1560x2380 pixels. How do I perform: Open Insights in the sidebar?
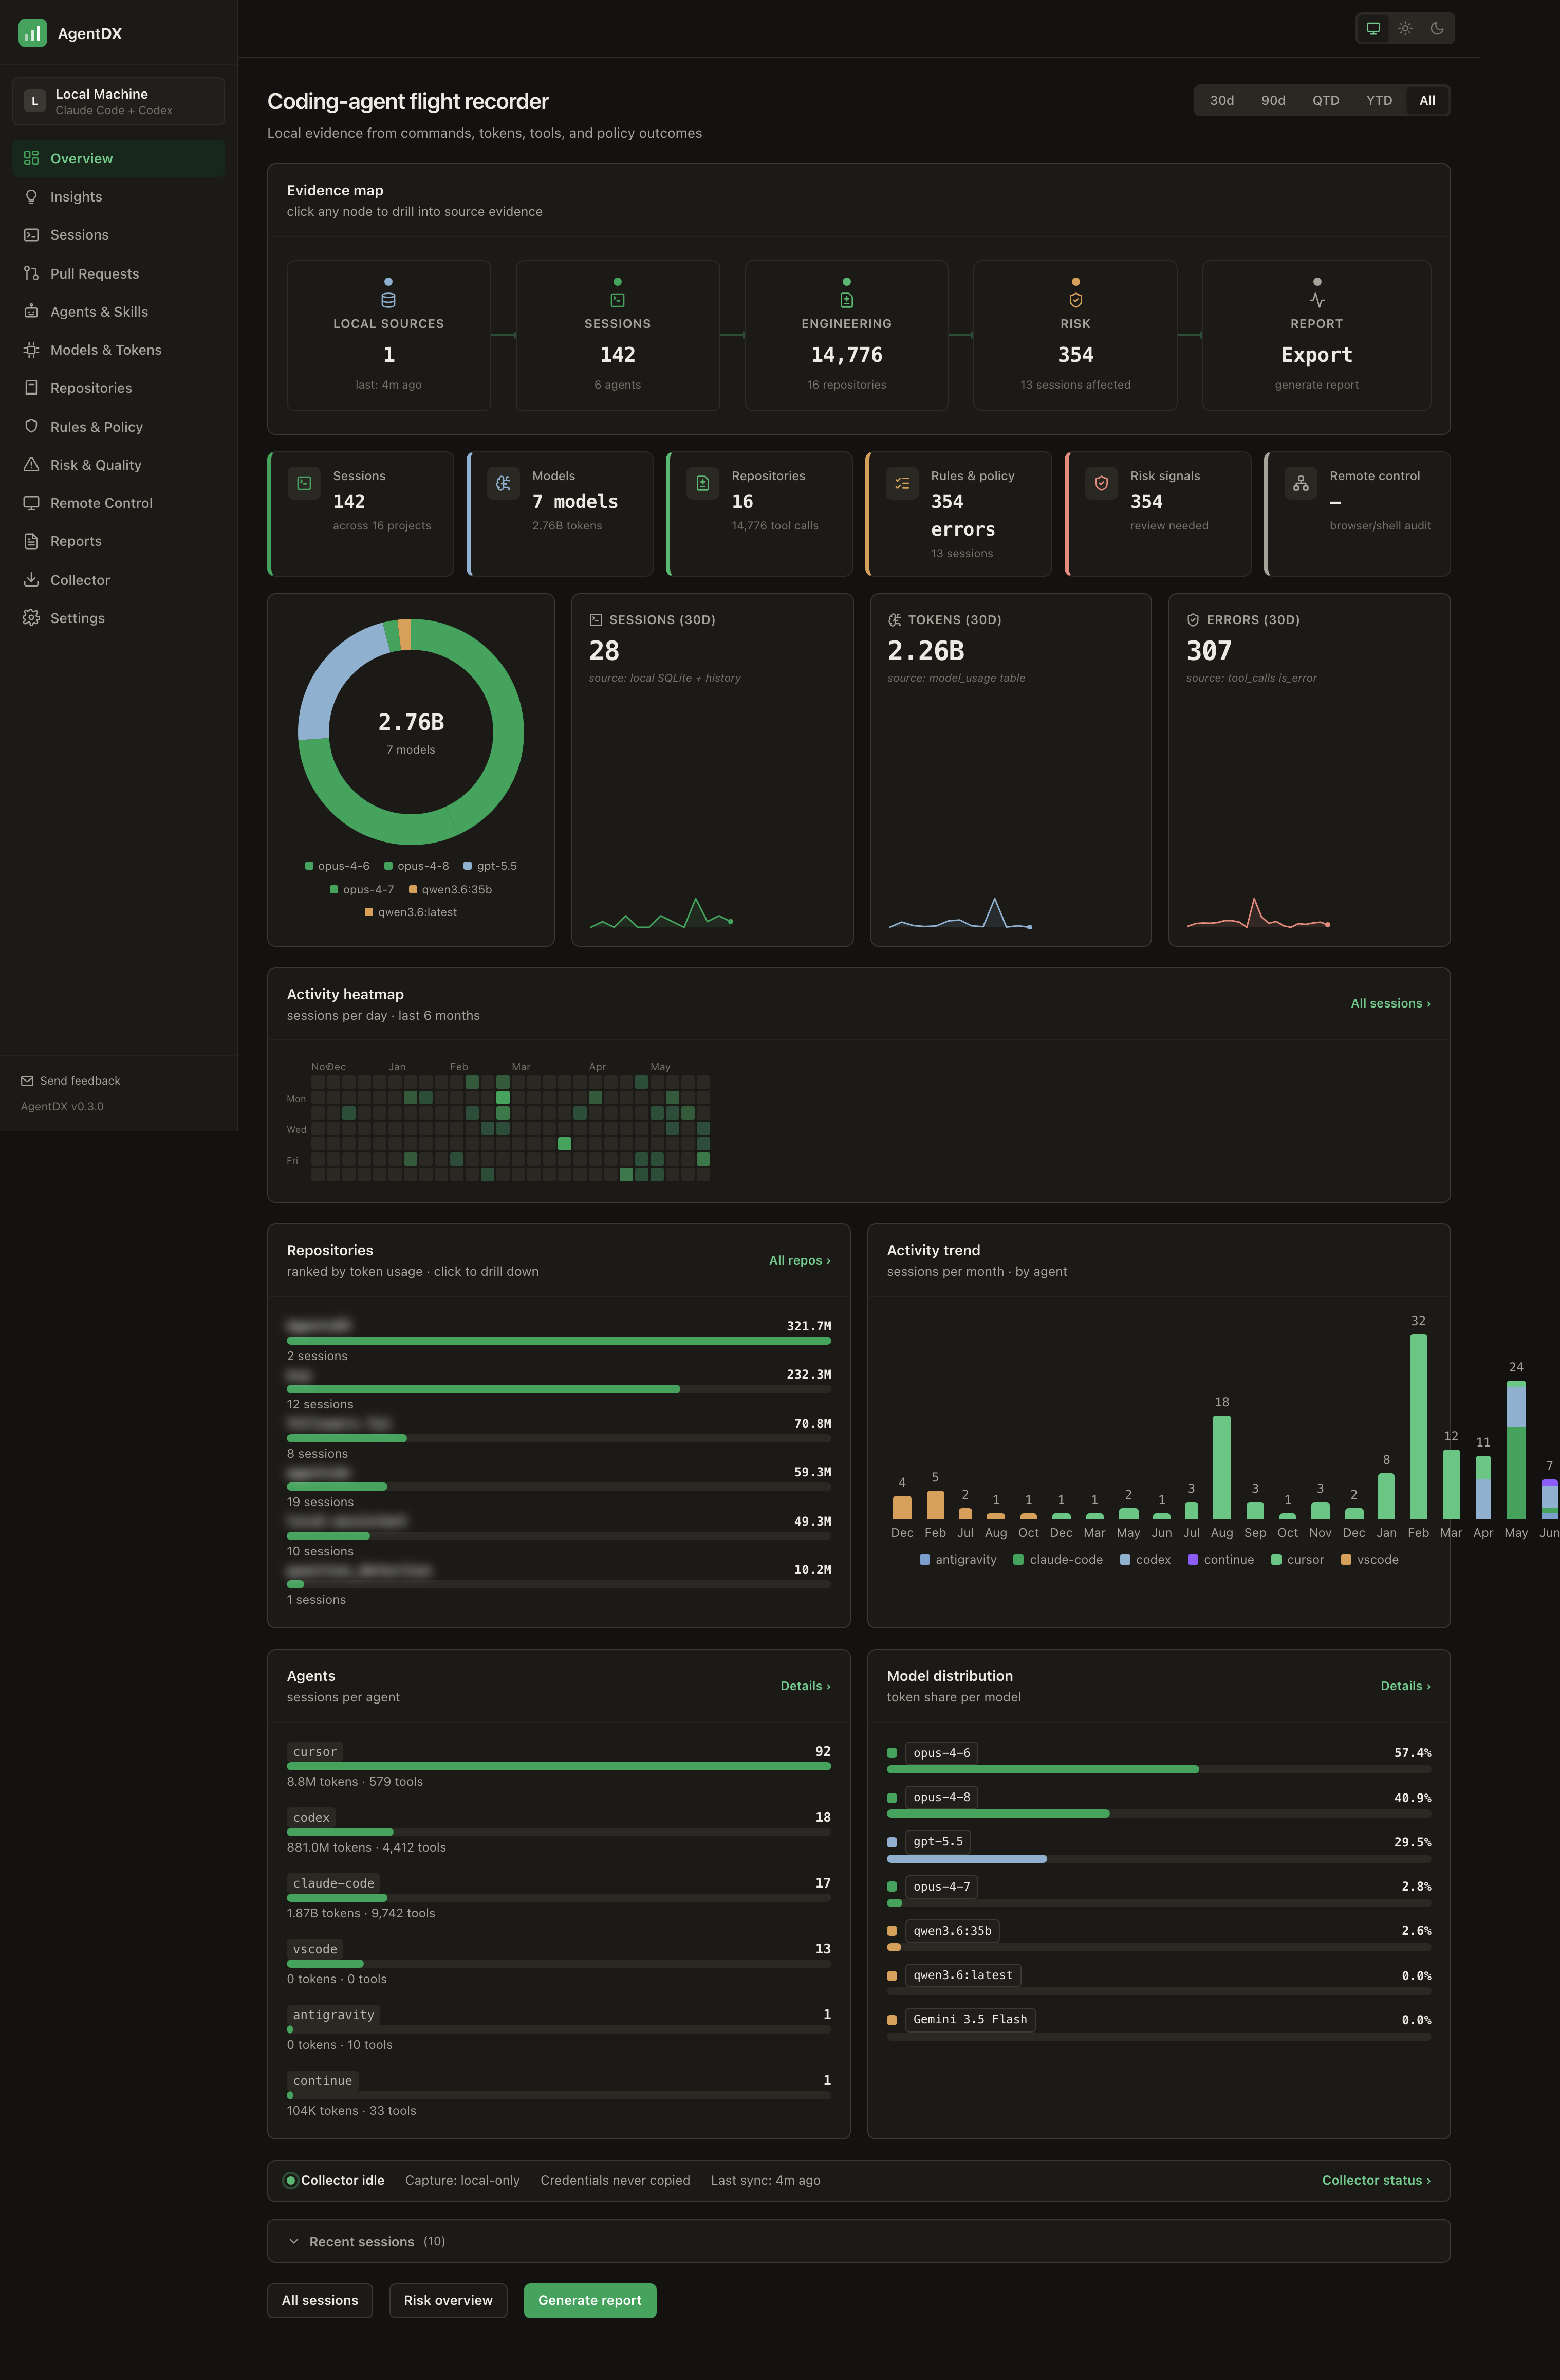[x=118, y=197]
